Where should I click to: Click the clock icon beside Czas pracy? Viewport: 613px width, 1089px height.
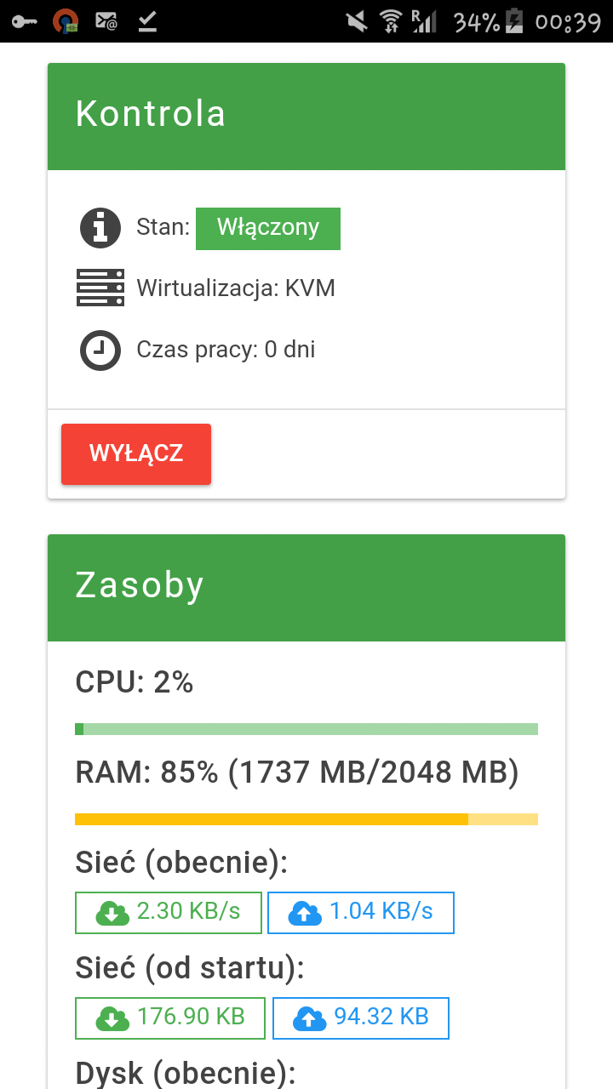pyautogui.click(x=100, y=350)
